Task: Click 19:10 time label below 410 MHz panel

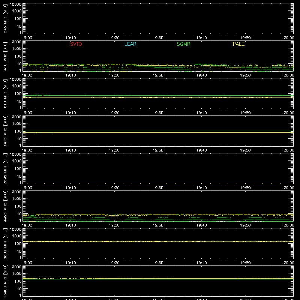Action: click(70, 75)
